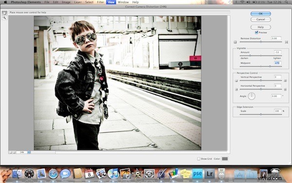
Task: Launch Safari from the dock
Action: (x=53, y=174)
